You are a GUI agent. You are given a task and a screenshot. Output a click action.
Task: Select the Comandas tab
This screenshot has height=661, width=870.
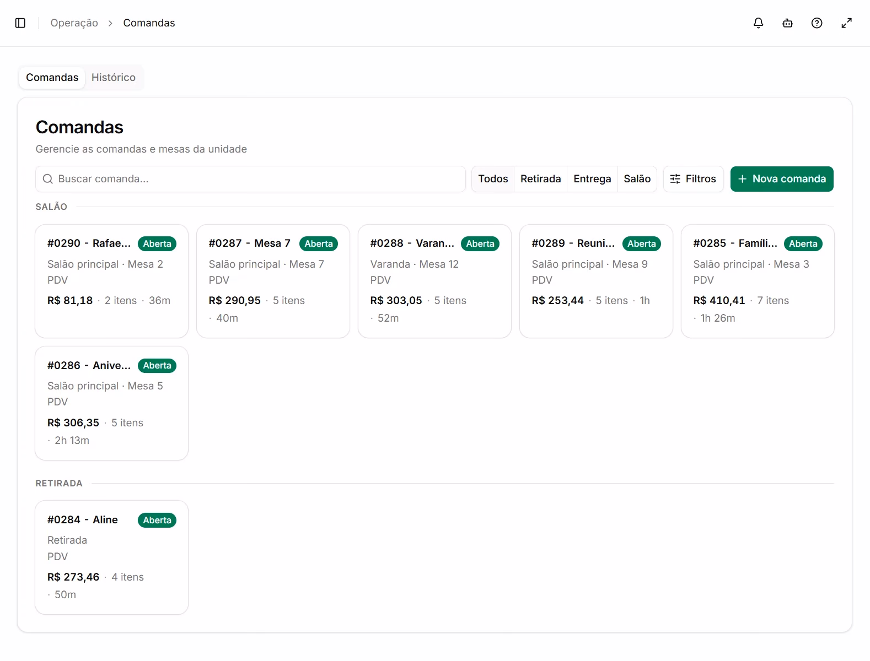pos(52,78)
